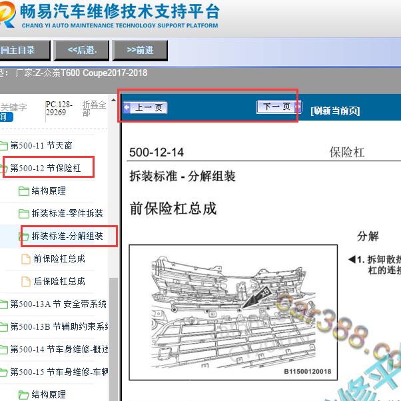The height and width of the screenshot is (401, 401).
Task: Click the tree panel scroll-up arrow
Action: click(x=113, y=100)
